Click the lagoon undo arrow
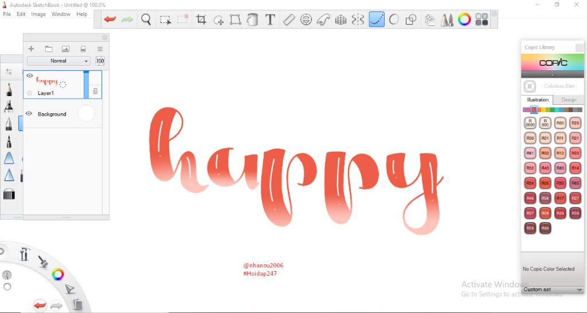This screenshot has height=313, width=587. point(40,305)
